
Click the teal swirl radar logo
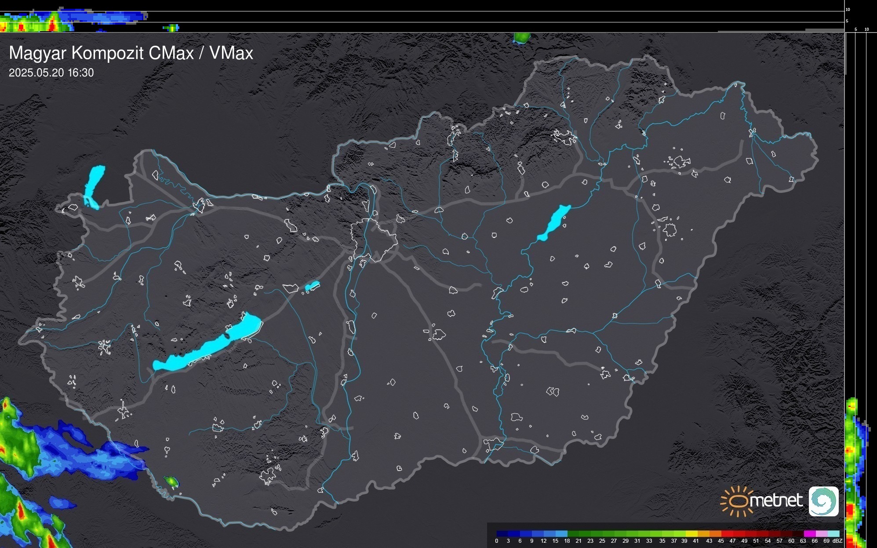[x=823, y=501]
